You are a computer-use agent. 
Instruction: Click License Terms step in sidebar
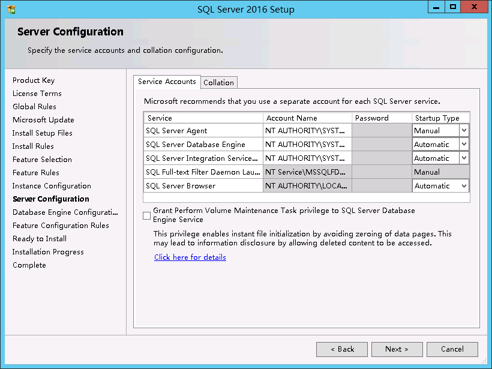(37, 94)
